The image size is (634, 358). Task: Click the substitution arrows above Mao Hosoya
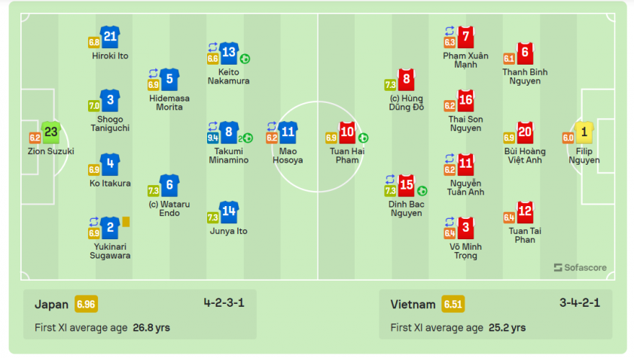[272, 126]
